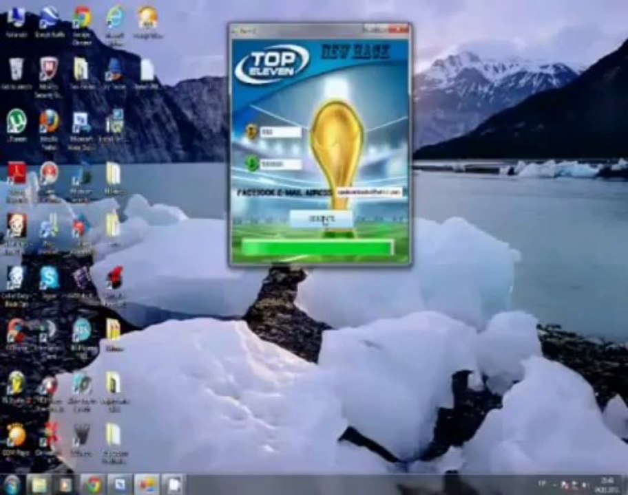Viewport: 628px width, 495px height.
Task: Open the Paint taskbar icon
Action: (147, 485)
